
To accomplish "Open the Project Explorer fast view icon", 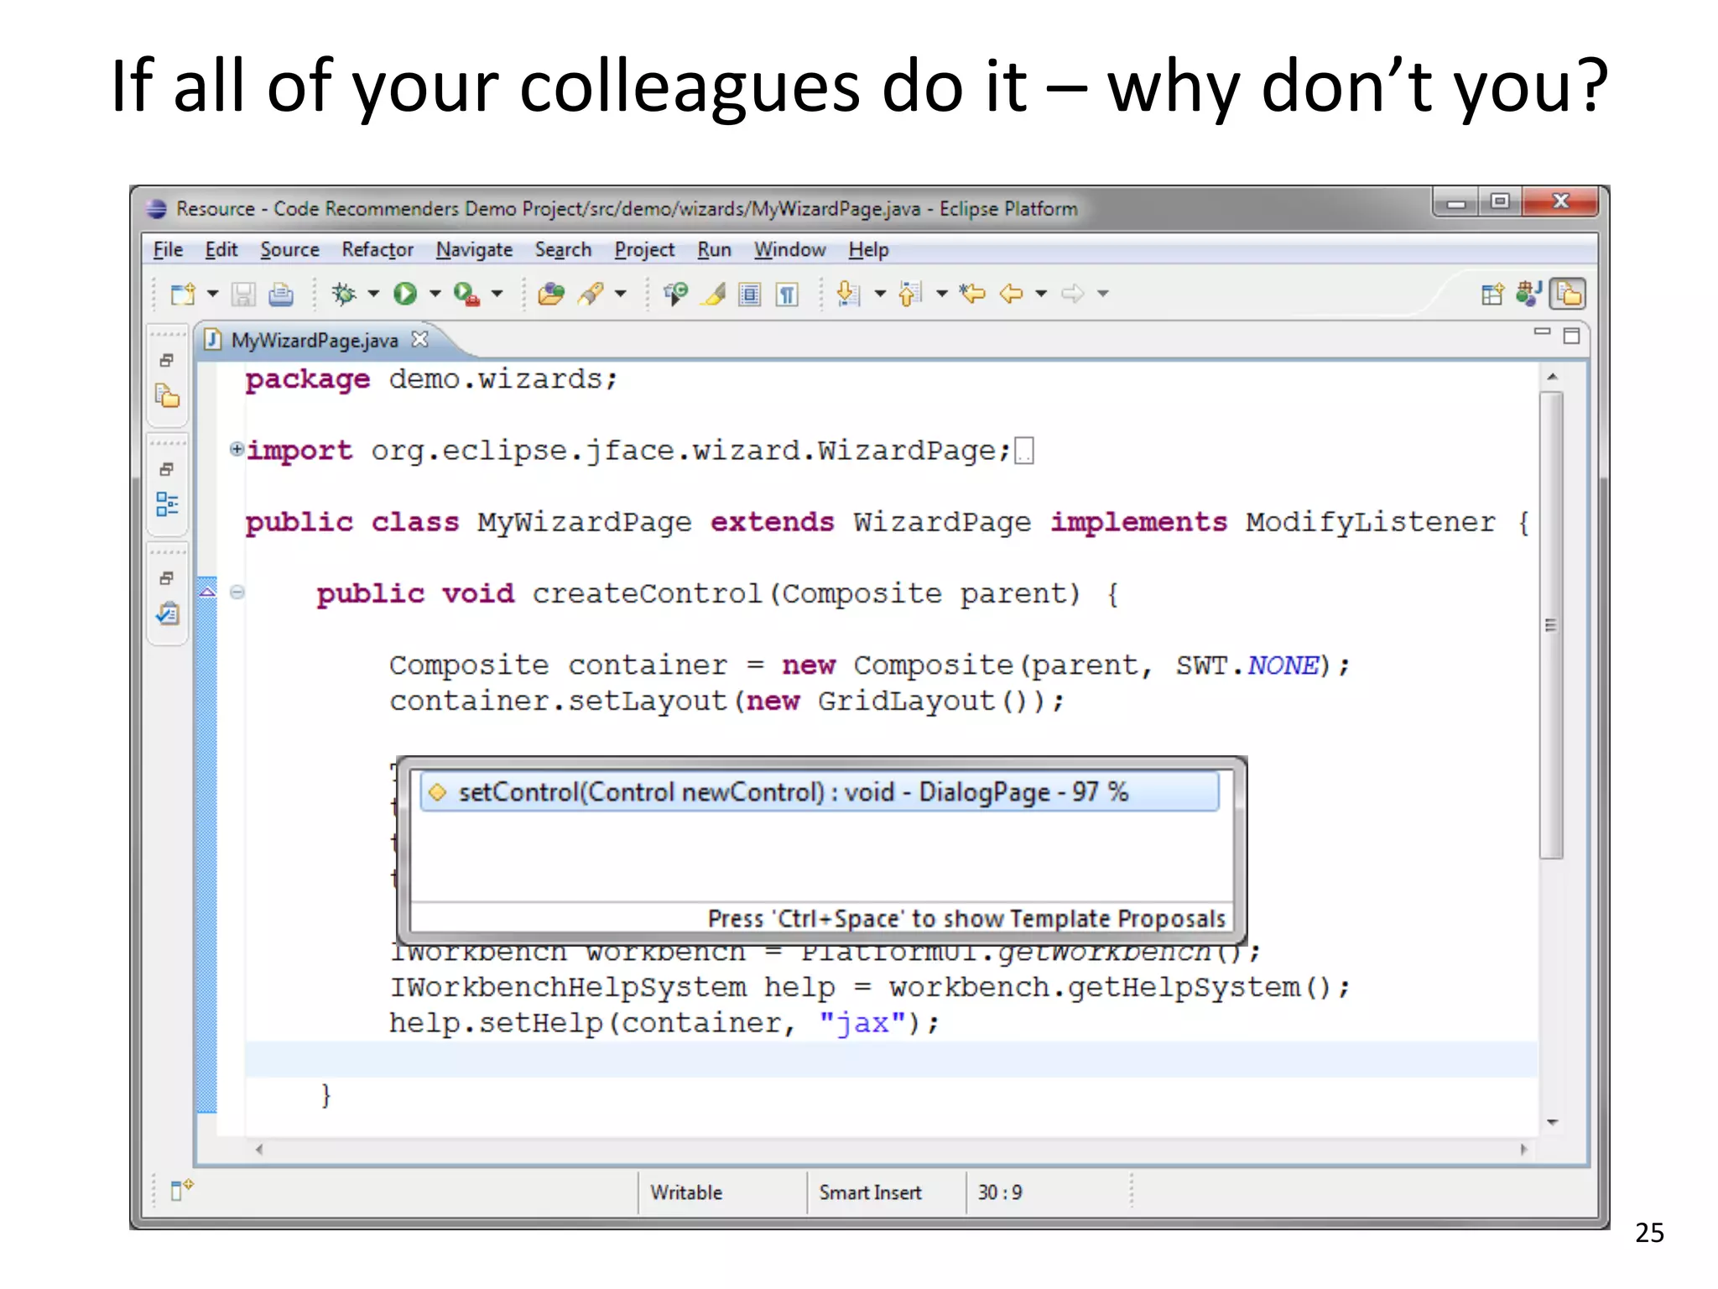I will coord(167,396).
